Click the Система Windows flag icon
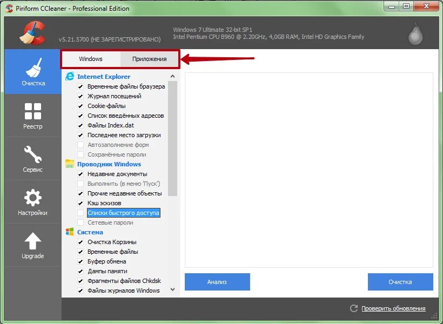The width and height of the screenshot is (443, 324). (x=70, y=232)
